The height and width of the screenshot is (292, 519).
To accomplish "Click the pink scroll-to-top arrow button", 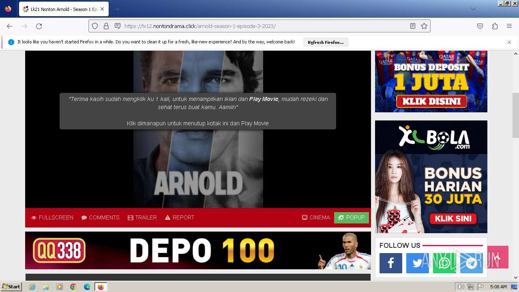I will [x=498, y=257].
